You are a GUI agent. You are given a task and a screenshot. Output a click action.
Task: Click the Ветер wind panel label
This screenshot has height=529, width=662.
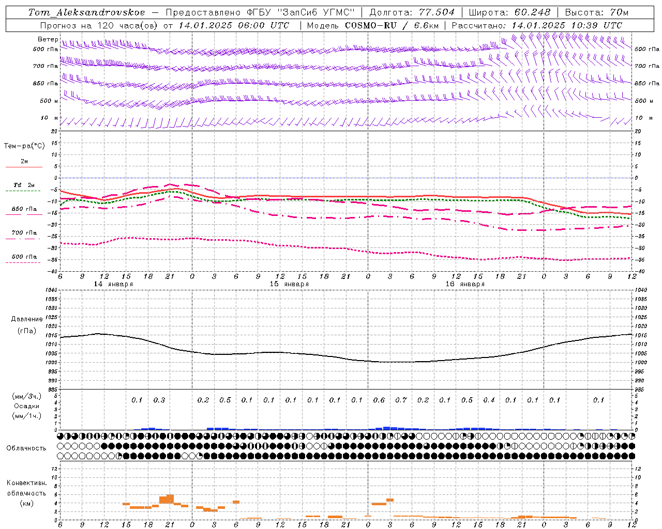click(x=48, y=39)
